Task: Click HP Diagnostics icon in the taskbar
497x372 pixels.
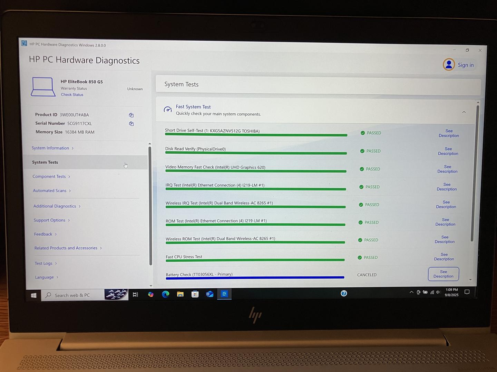Action: (224, 294)
